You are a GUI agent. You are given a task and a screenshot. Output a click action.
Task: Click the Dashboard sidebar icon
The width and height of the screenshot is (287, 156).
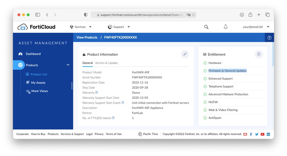[x=20, y=54]
